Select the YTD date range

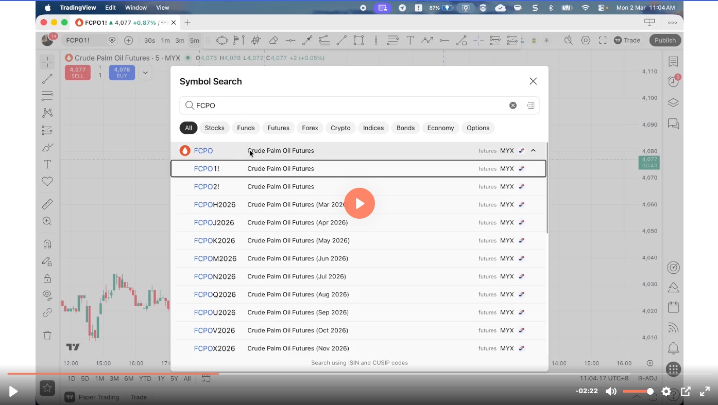pos(145,378)
